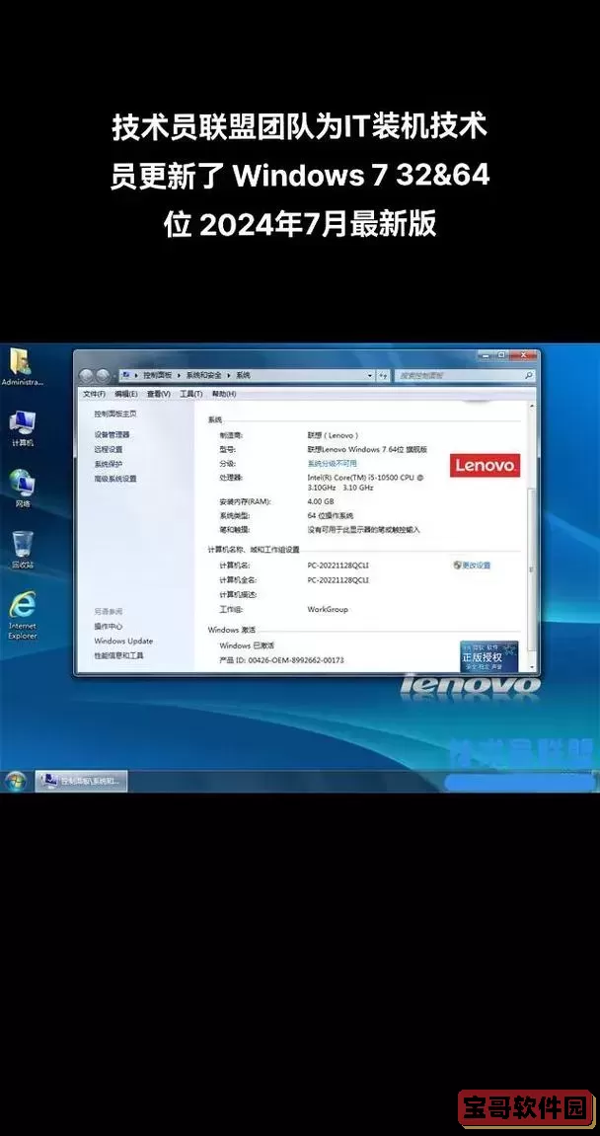
Task: Open the Administrator folder desktop icon
Action: [x=22, y=366]
